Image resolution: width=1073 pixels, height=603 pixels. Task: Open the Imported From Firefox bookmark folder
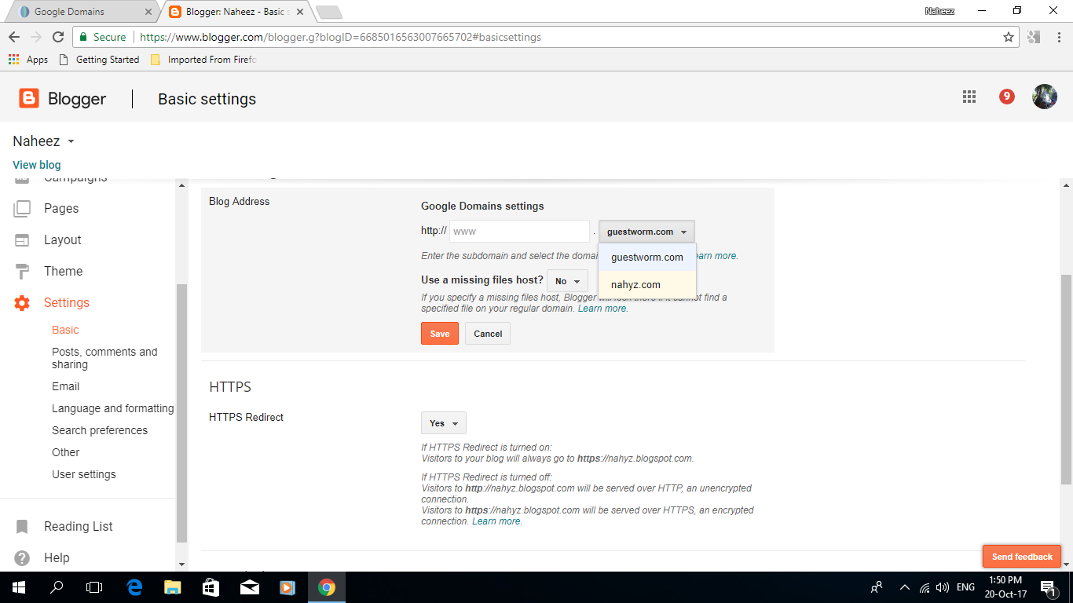coord(203,60)
